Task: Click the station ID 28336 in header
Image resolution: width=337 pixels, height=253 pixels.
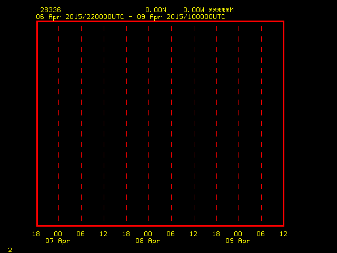Action: 51,10
